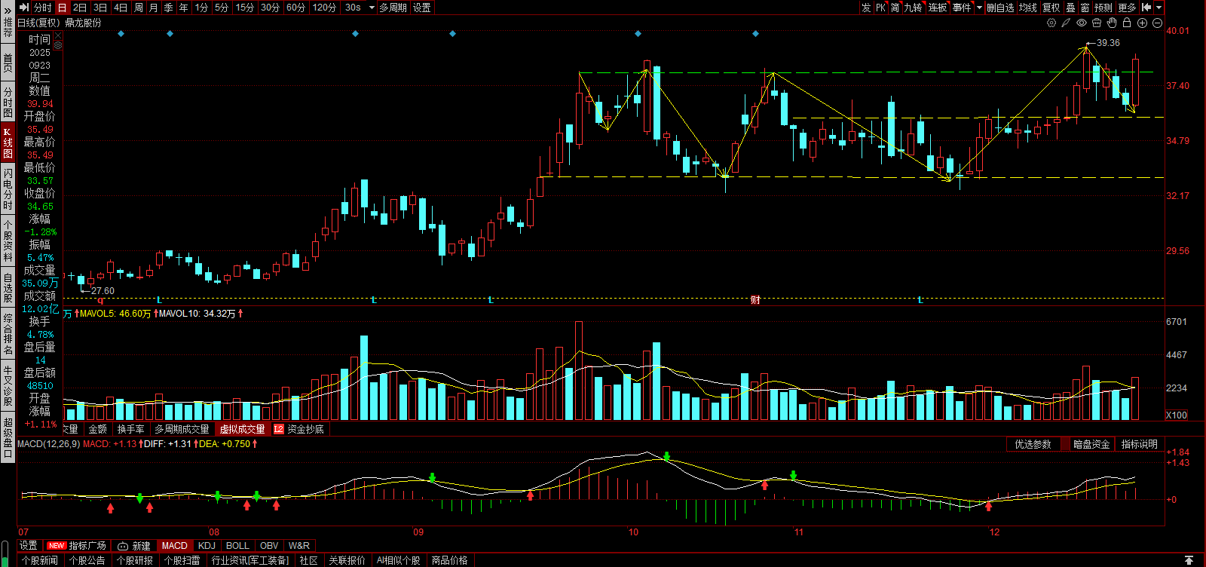Zoom in with the plus circle icon

pyautogui.click(x=1143, y=23)
